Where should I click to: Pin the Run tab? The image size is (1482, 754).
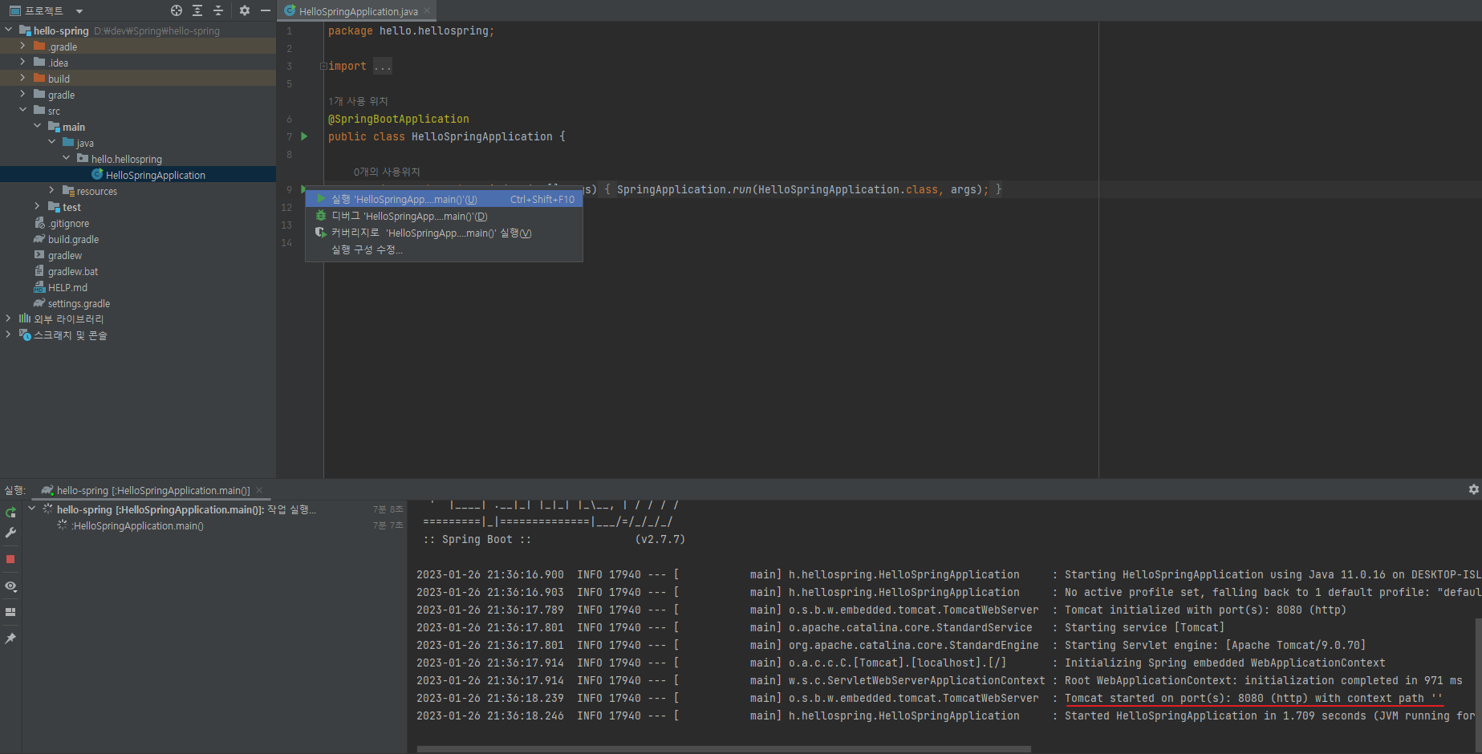pyautogui.click(x=10, y=638)
